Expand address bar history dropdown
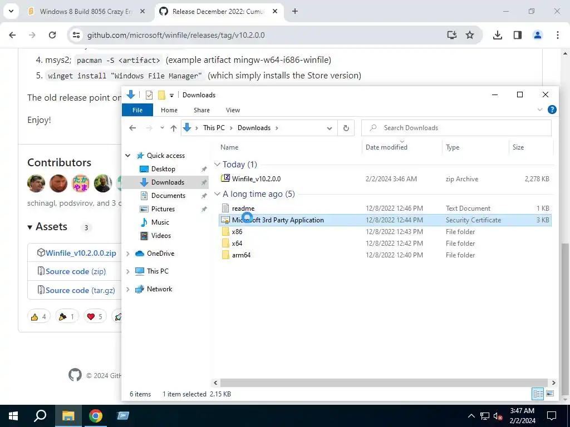 click(330, 128)
